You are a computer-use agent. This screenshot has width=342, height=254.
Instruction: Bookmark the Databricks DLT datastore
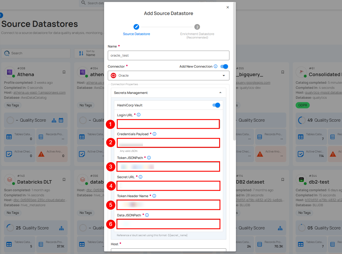point(64,180)
